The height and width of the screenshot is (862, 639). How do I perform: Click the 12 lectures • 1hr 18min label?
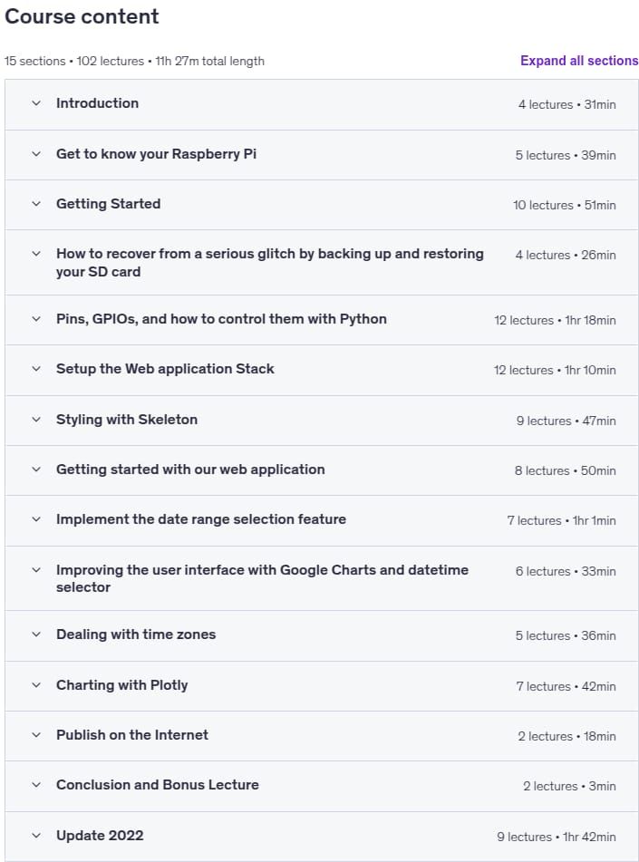click(555, 321)
